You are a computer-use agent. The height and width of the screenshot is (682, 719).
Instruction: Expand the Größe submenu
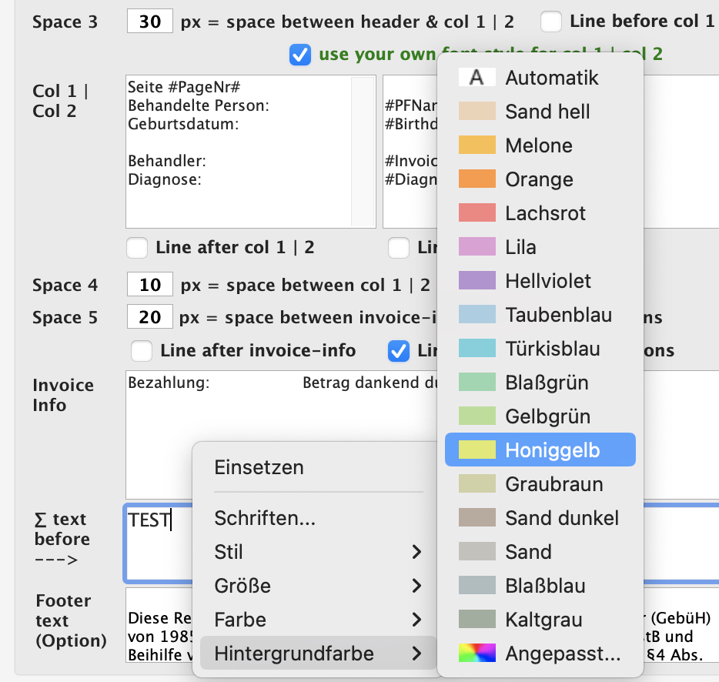point(317,586)
